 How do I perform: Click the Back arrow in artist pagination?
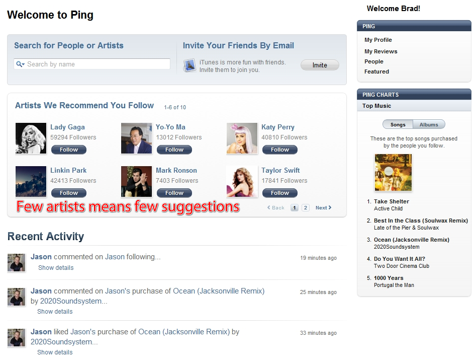click(275, 208)
